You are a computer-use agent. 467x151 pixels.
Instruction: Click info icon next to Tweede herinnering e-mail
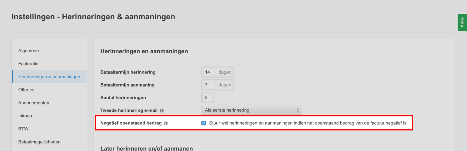coord(162,110)
